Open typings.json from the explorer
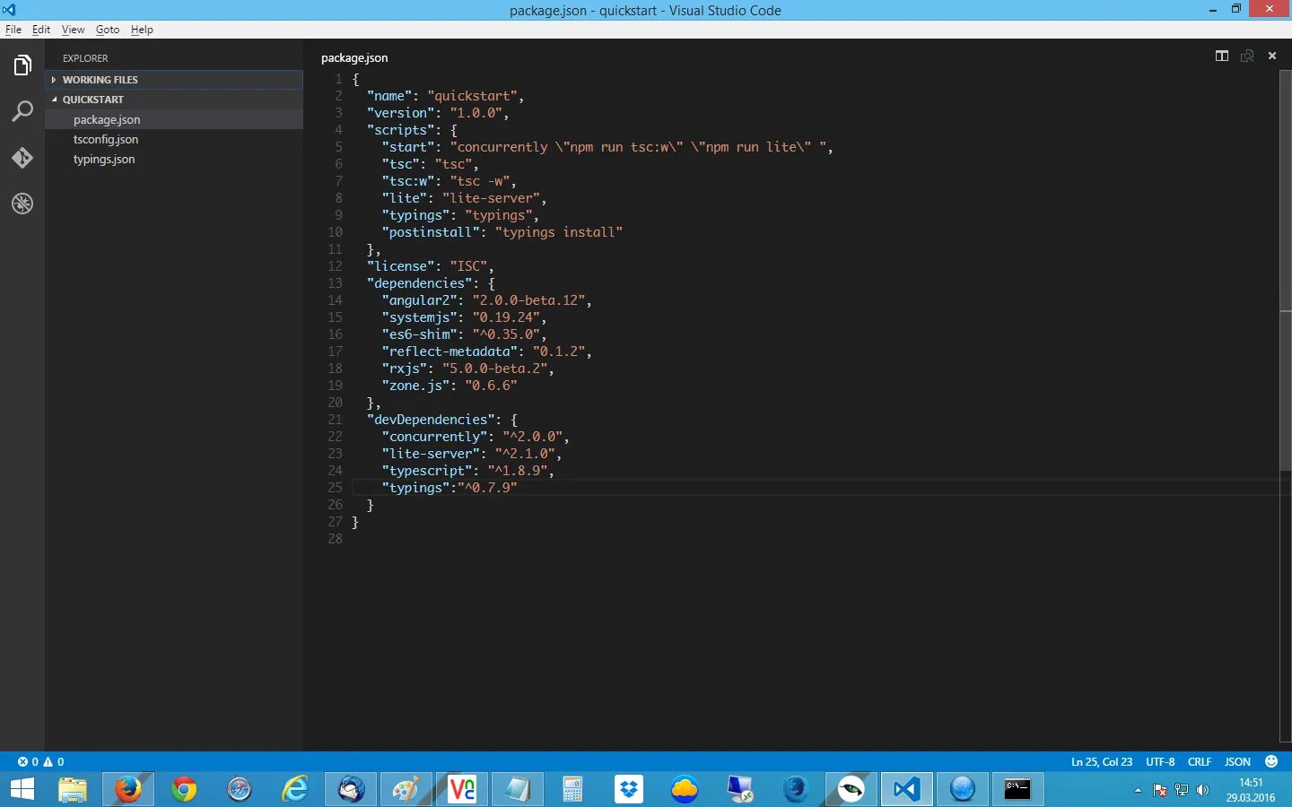Screen dimensions: 1292x807 174,159
